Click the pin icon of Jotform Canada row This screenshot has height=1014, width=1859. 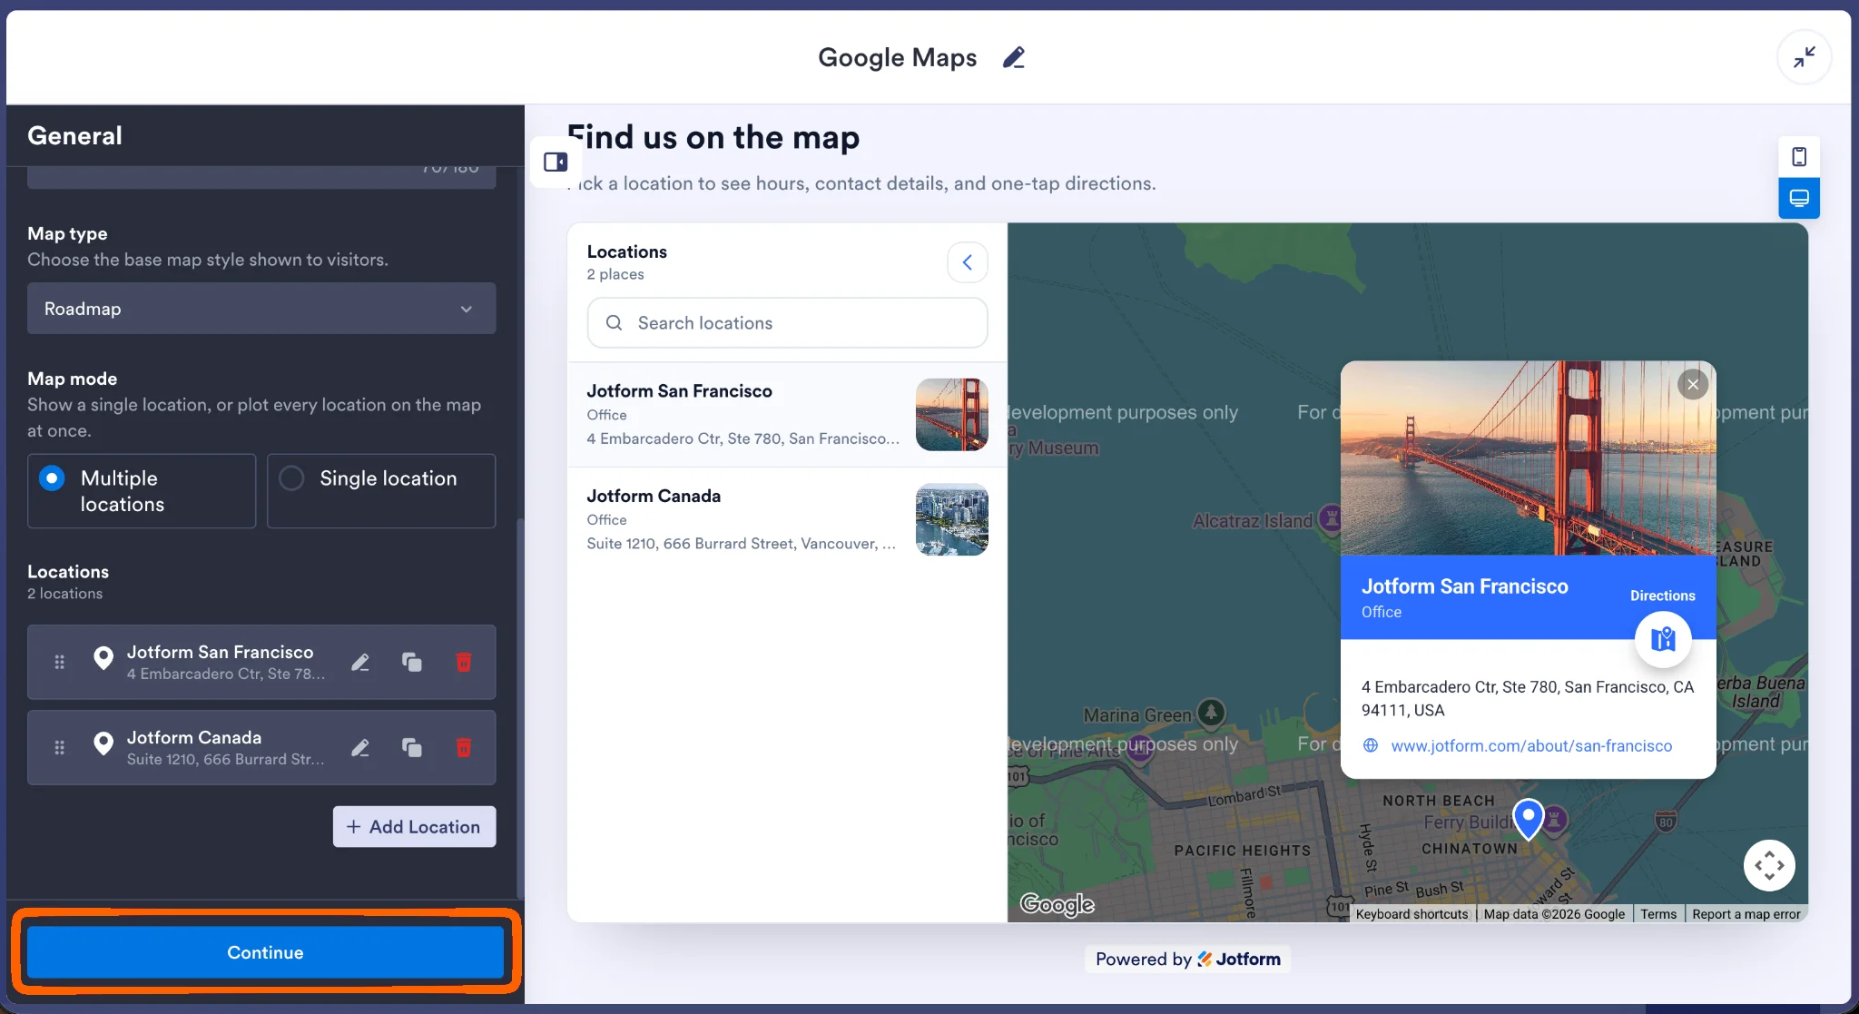coord(103,743)
